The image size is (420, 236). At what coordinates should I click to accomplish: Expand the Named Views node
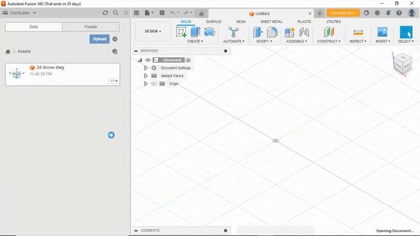146,76
